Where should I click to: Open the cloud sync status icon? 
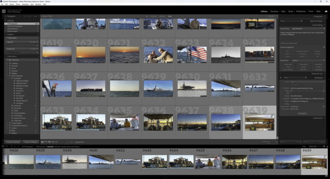pyautogui.click(x=326, y=11)
